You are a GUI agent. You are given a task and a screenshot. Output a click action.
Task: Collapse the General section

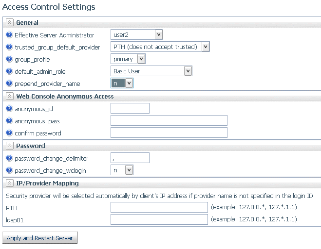pos(10,22)
